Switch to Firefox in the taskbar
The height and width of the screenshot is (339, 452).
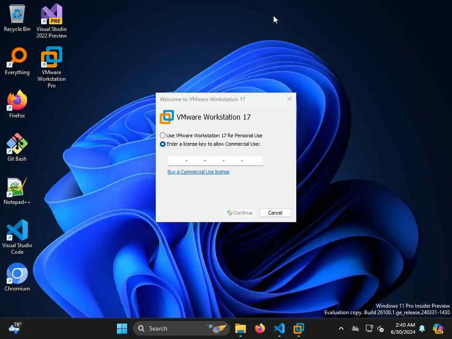(260, 328)
